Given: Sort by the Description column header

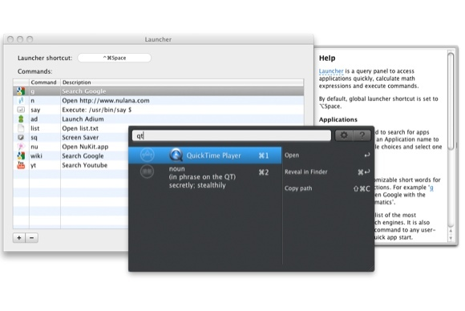Looking at the screenshot, I should click(x=182, y=83).
